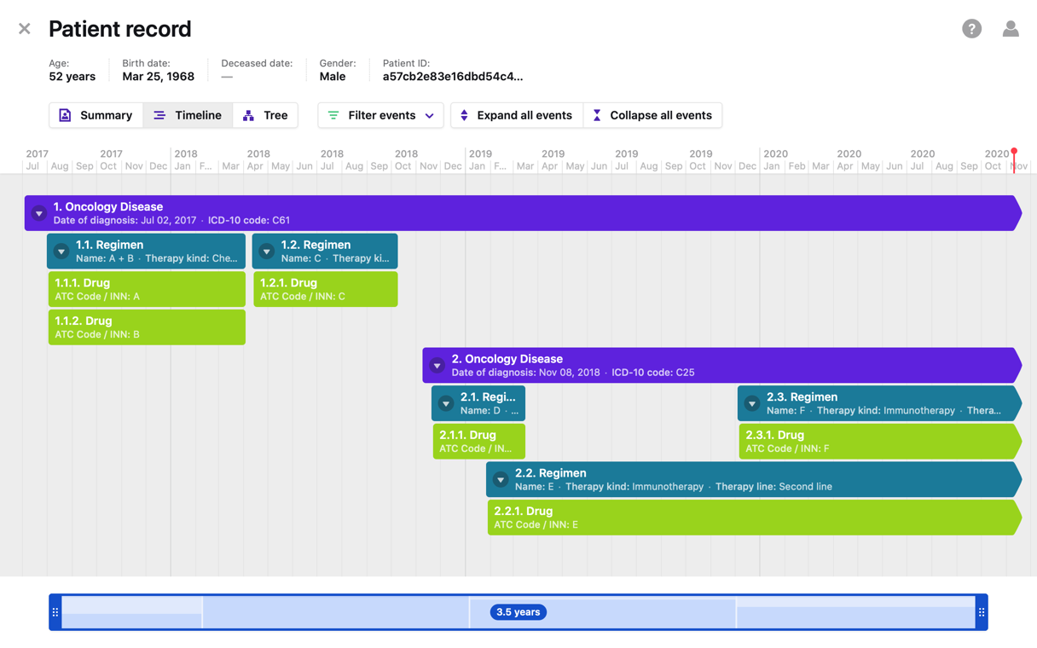Close the patient record with X icon
This screenshot has height=648, width=1037.
tap(25, 29)
